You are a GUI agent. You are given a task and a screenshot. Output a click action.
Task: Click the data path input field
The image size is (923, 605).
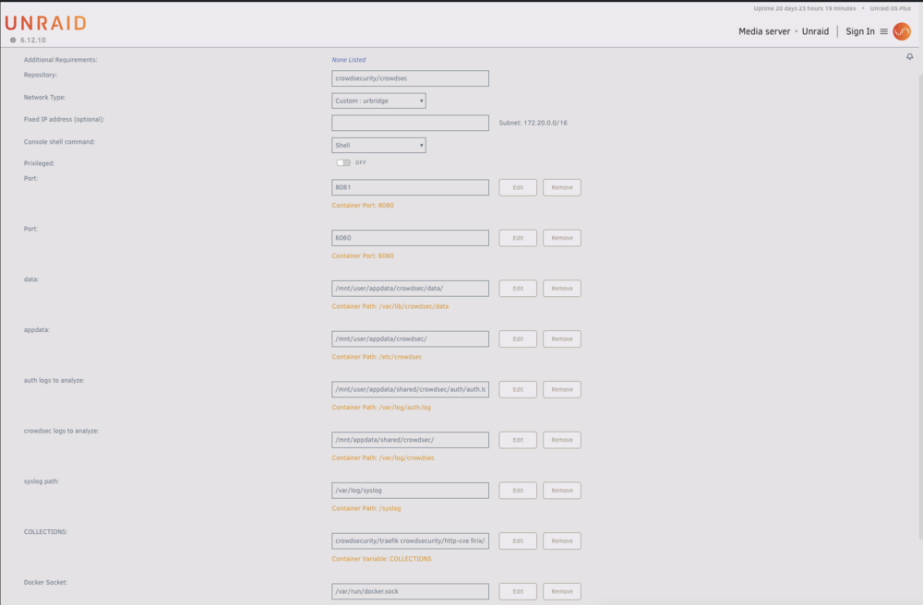[410, 289]
